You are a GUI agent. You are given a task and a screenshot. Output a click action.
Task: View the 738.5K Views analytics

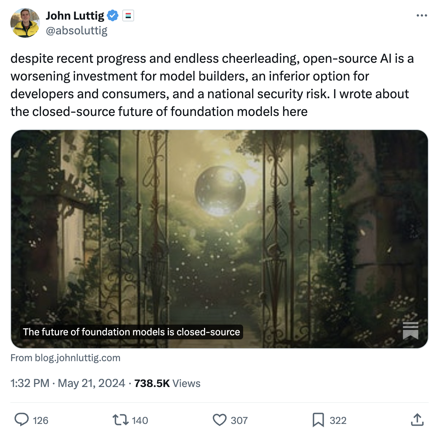(167, 383)
